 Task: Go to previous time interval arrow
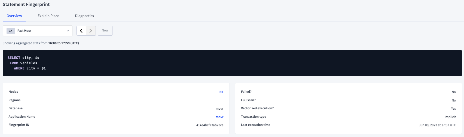(81, 31)
